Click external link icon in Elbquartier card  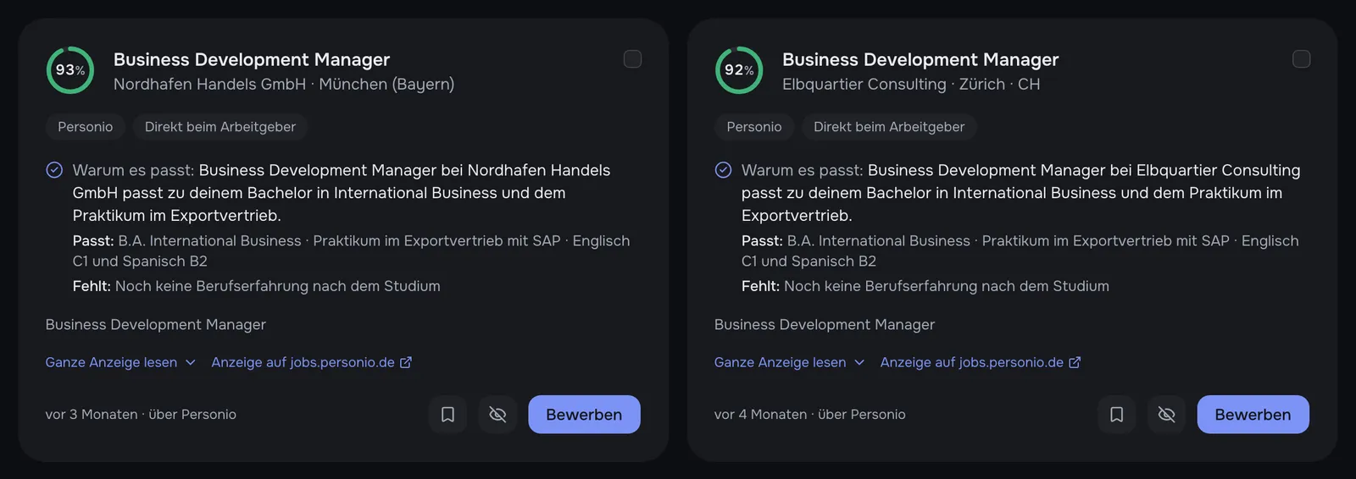[1075, 362]
